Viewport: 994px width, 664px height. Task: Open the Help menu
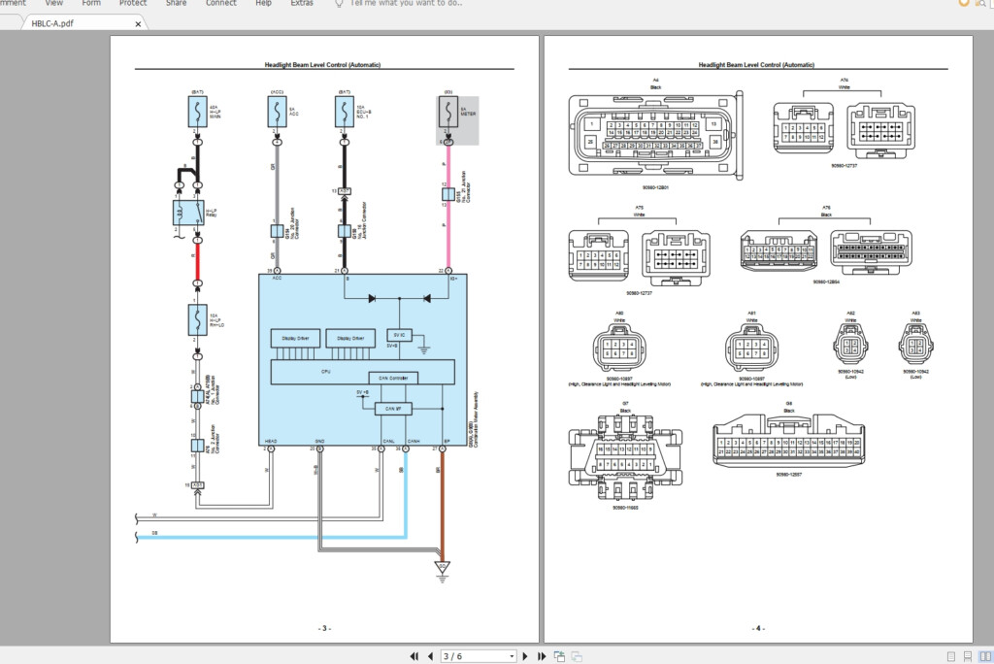click(x=264, y=3)
